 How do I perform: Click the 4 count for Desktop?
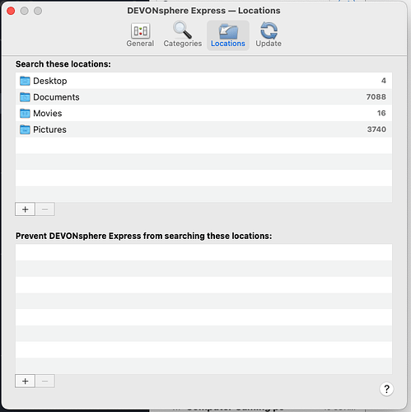384,81
